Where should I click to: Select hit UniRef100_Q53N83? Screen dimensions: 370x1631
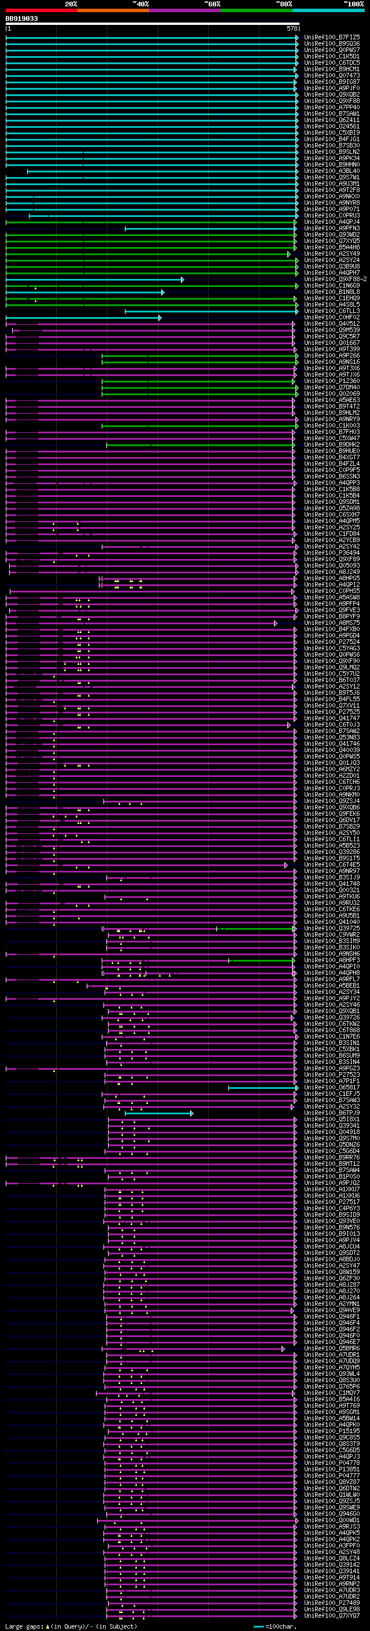click(331, 737)
